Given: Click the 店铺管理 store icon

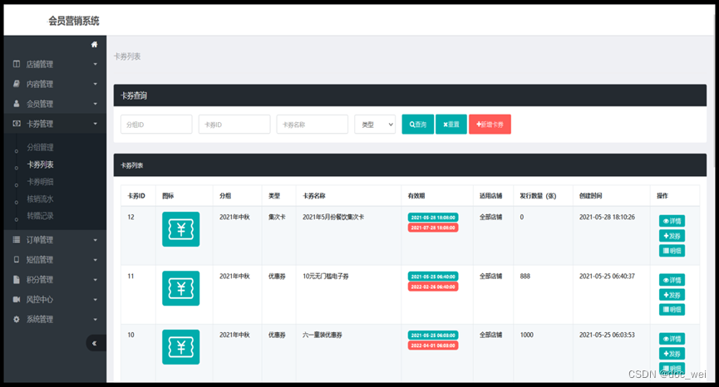Looking at the screenshot, I should coord(17,64).
